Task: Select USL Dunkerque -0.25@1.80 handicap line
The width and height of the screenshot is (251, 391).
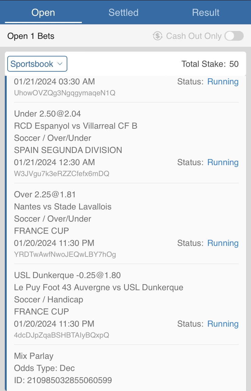Action: pos(67,275)
